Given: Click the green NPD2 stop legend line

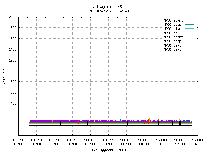Looking at the screenshot, I should [x=190, y=24].
